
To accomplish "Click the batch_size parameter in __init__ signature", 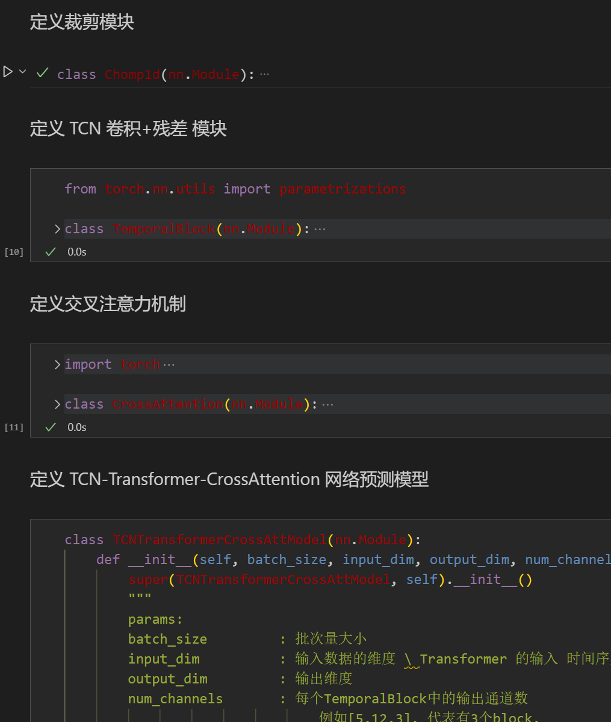I will (x=287, y=559).
